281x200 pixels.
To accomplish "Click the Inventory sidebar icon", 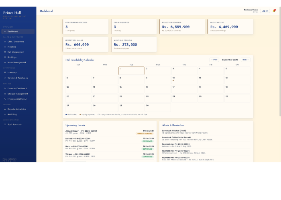I will [5, 72].
